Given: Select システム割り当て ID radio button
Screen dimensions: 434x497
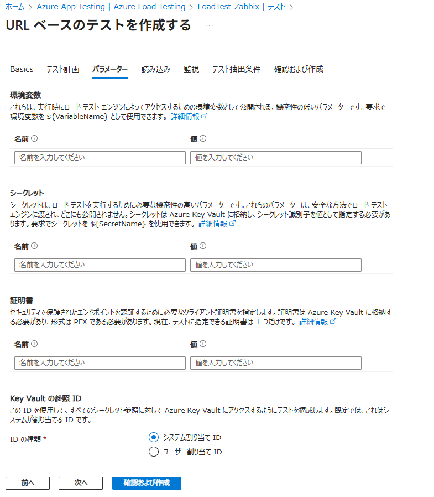Looking at the screenshot, I should [154, 438].
